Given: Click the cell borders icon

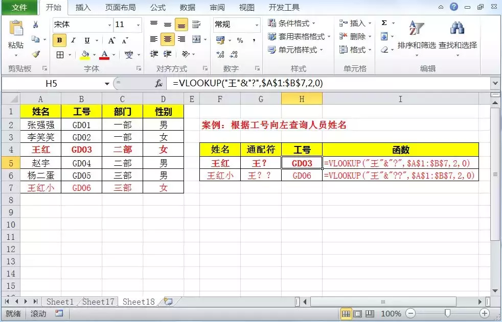Looking at the screenshot, I should pos(60,55).
